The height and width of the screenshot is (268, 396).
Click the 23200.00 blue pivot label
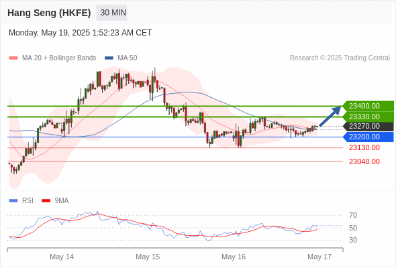(368, 137)
